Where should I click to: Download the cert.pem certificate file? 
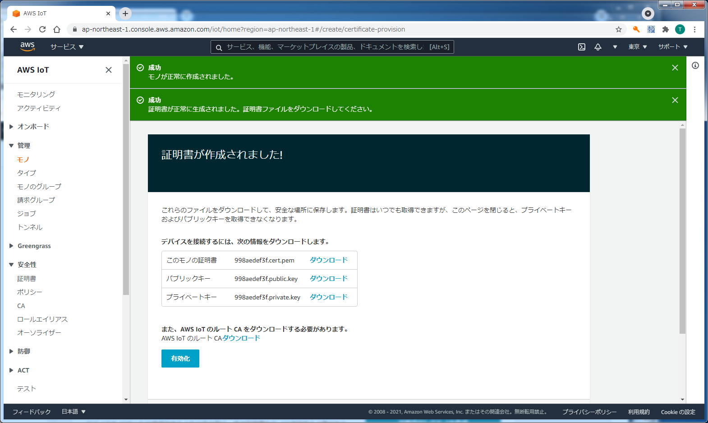coord(329,260)
